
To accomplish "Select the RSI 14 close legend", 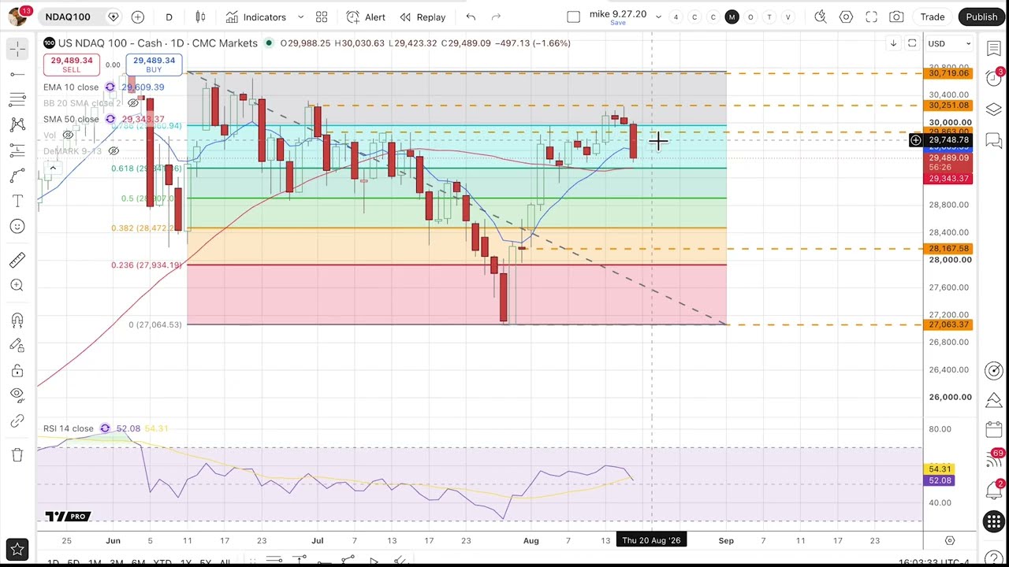I will click(x=69, y=428).
